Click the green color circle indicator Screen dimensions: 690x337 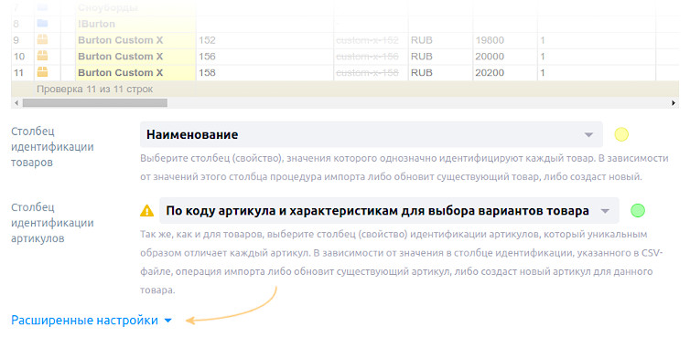(638, 210)
